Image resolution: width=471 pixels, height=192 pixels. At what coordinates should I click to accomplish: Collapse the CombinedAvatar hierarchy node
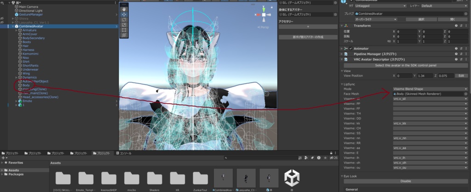coord(13,26)
